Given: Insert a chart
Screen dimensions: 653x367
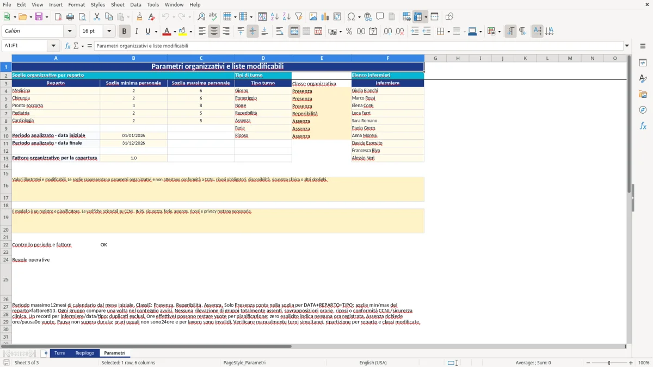Looking at the screenshot, I should [325, 17].
